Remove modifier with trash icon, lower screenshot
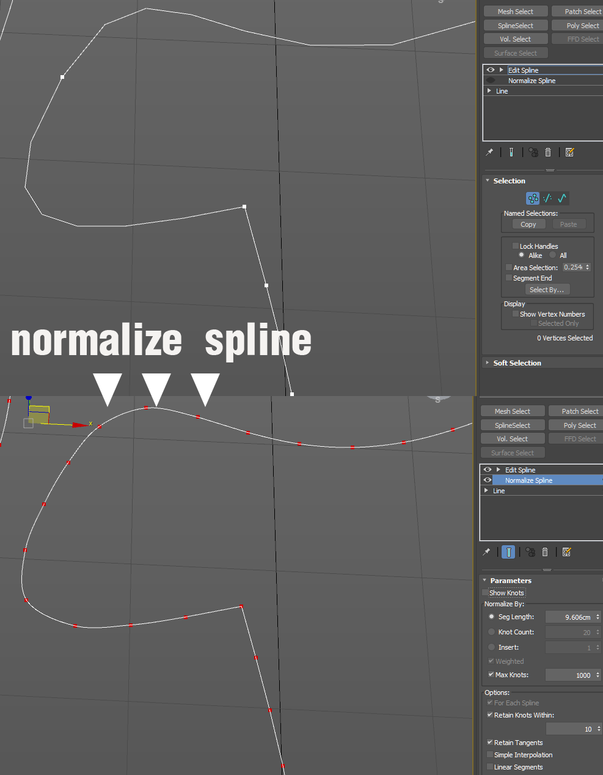This screenshot has height=775, width=603. click(x=545, y=552)
